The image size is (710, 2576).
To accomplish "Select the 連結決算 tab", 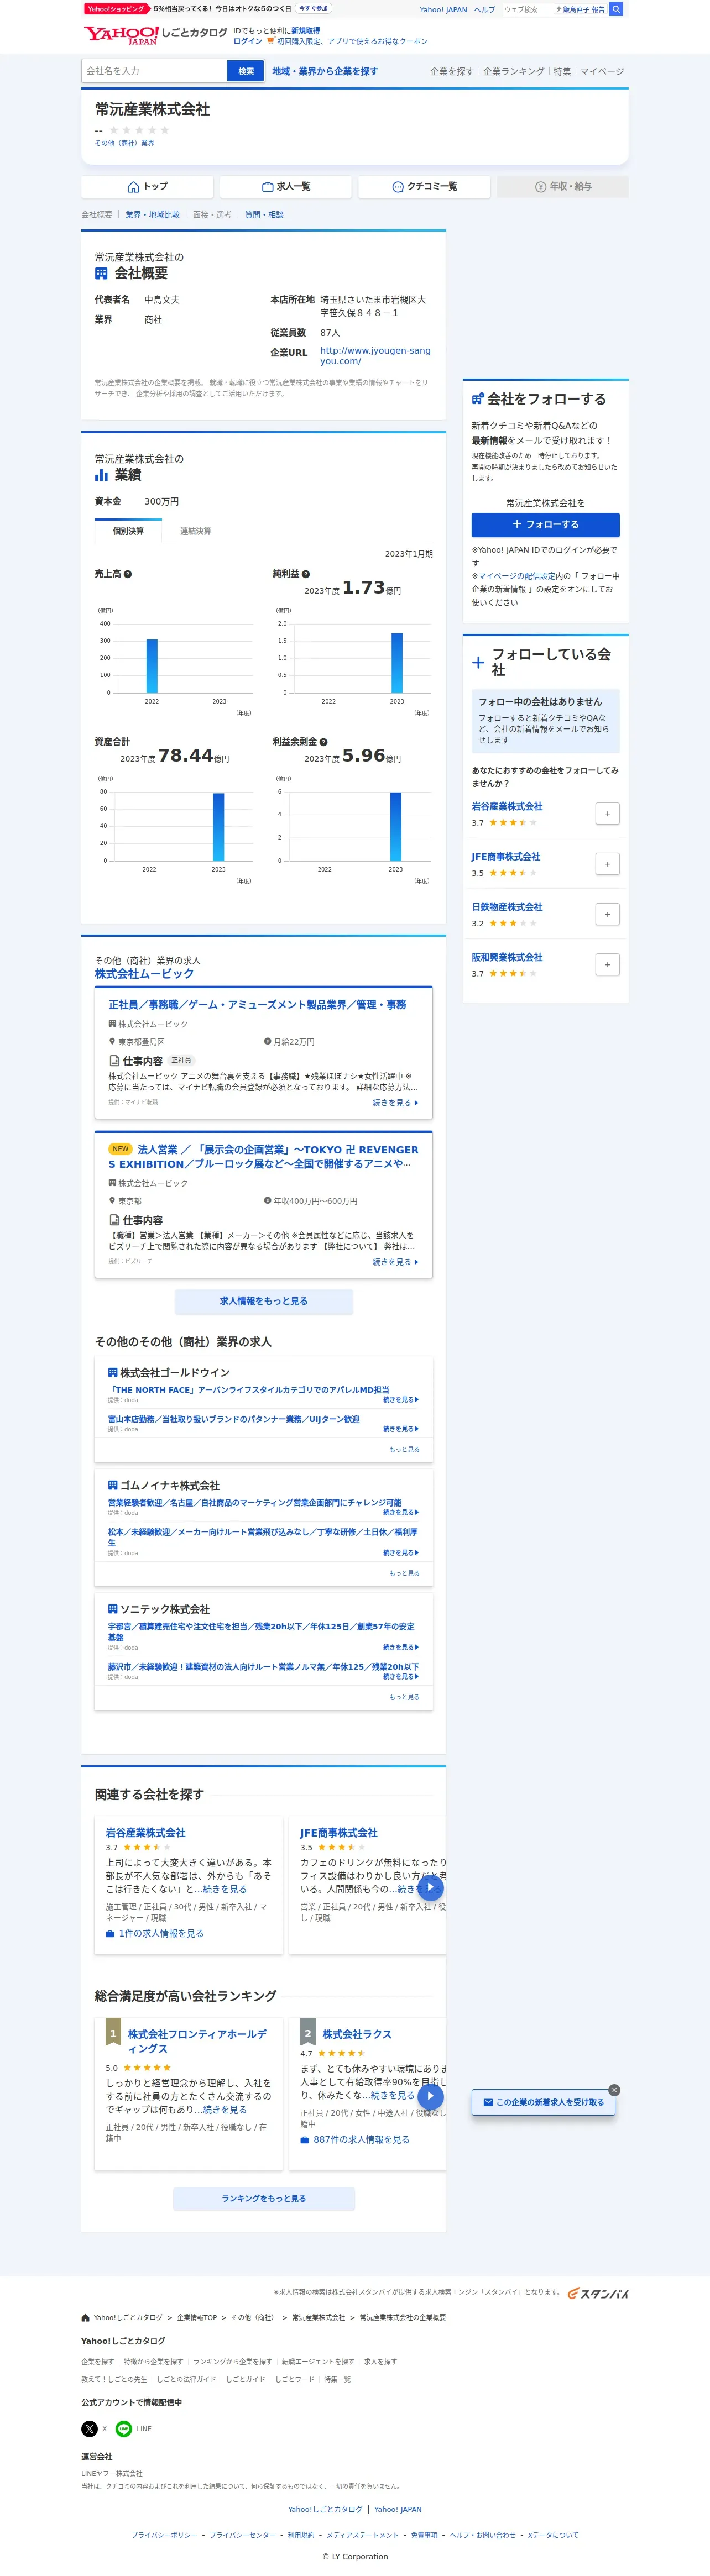I will tap(196, 531).
